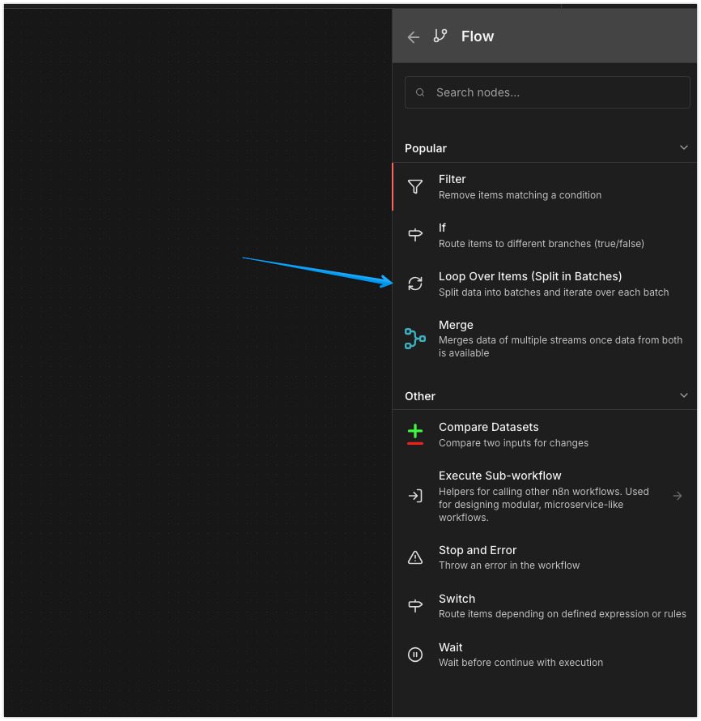Collapse the Other section chevron
The image size is (701, 721).
[x=684, y=396]
